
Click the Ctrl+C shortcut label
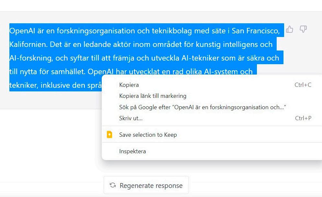click(303, 85)
